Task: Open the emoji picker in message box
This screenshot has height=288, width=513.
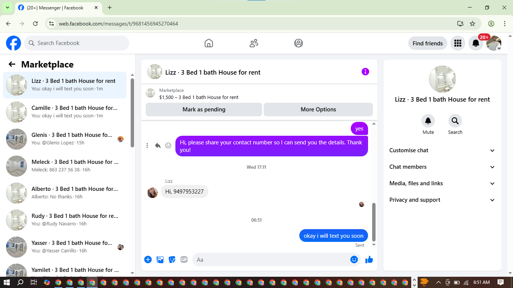Action: [x=354, y=259]
